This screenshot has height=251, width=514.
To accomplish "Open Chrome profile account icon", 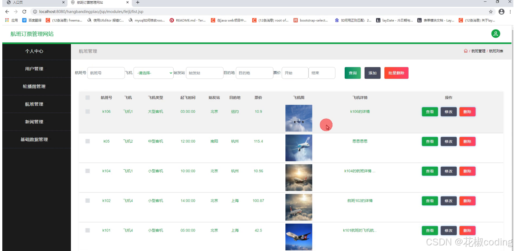I will coord(501,12).
